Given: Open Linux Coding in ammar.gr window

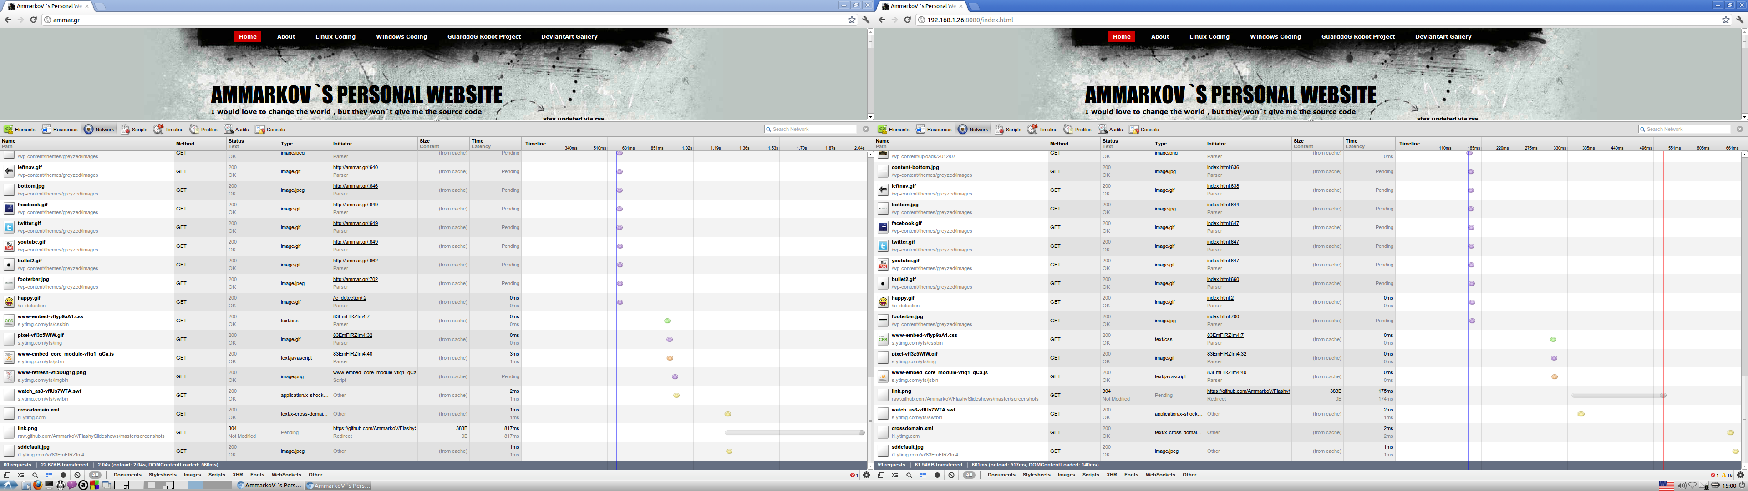Looking at the screenshot, I should point(335,37).
